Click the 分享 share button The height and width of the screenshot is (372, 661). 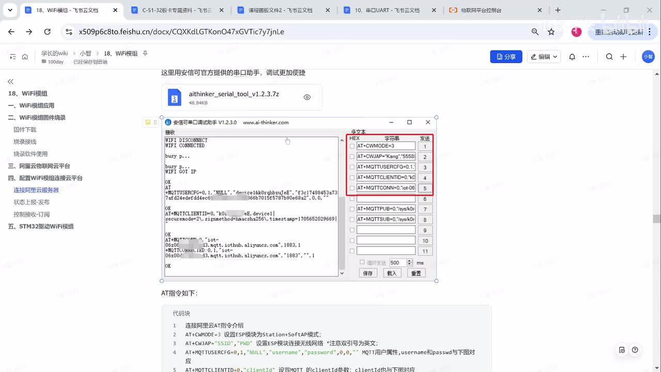tap(506, 57)
